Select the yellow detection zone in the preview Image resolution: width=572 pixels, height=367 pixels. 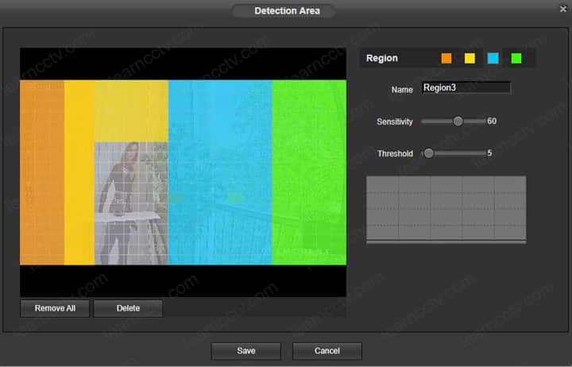pos(79,171)
